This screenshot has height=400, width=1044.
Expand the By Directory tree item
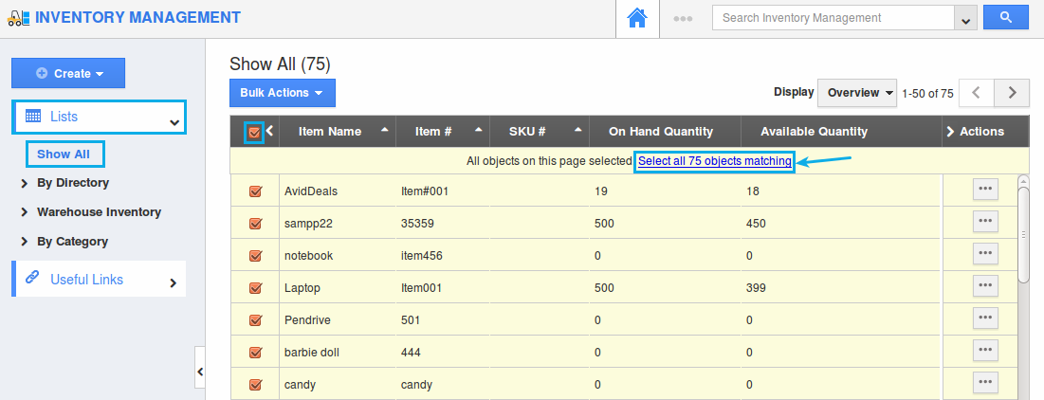click(x=25, y=183)
